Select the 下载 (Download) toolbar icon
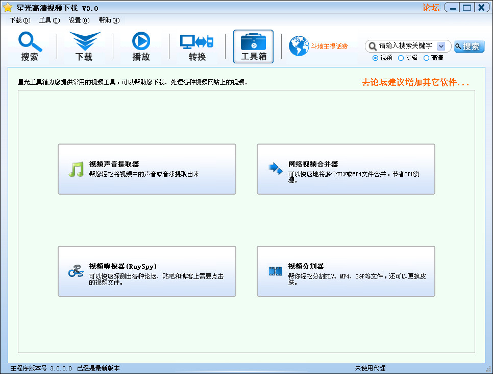The height and width of the screenshot is (374, 493). [83, 46]
